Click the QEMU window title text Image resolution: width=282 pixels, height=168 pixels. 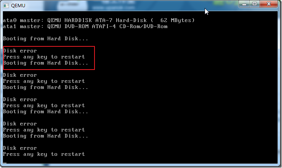tap(18, 6)
